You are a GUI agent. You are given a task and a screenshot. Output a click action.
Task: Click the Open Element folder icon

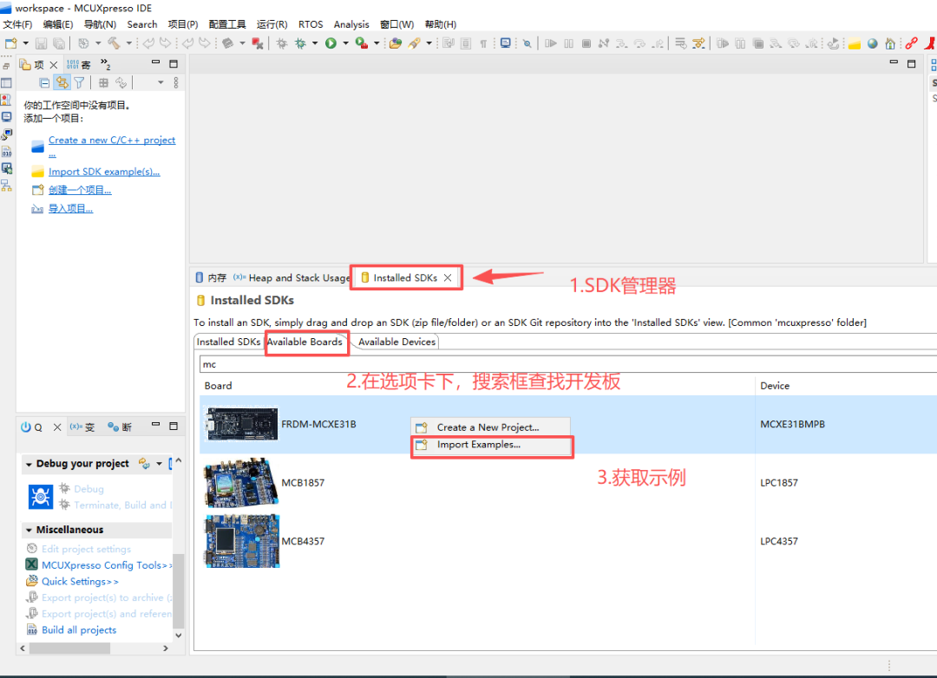pyautogui.click(x=395, y=43)
